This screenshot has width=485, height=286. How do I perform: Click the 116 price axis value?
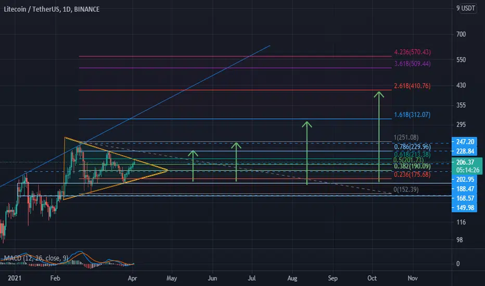pos(461,222)
